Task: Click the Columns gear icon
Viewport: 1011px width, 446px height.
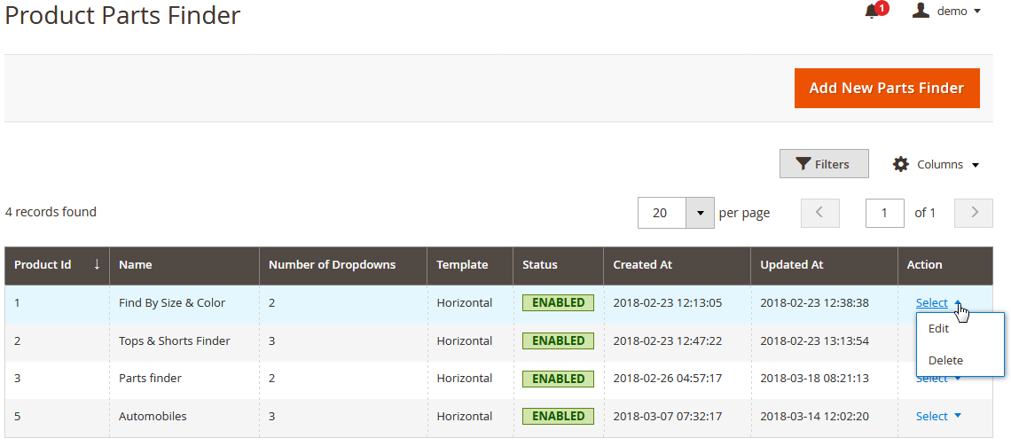Action: pyautogui.click(x=901, y=164)
